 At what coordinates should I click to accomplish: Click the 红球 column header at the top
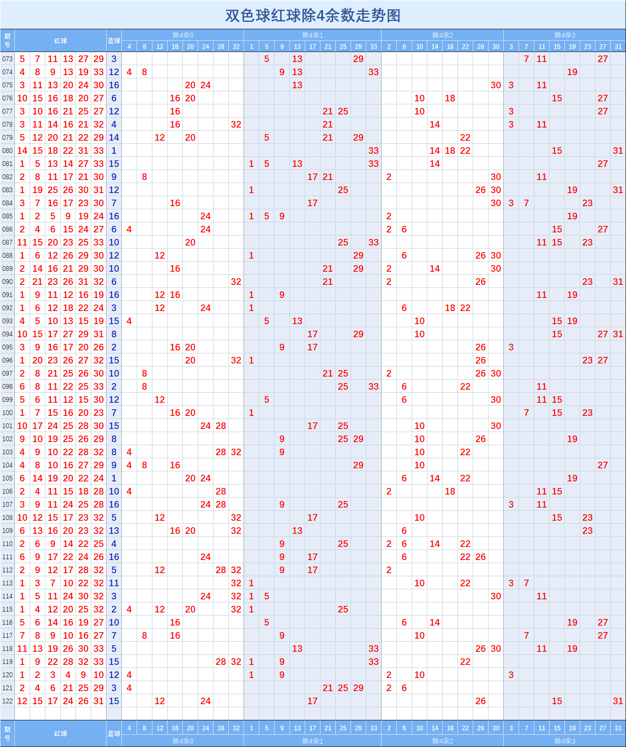(61, 41)
